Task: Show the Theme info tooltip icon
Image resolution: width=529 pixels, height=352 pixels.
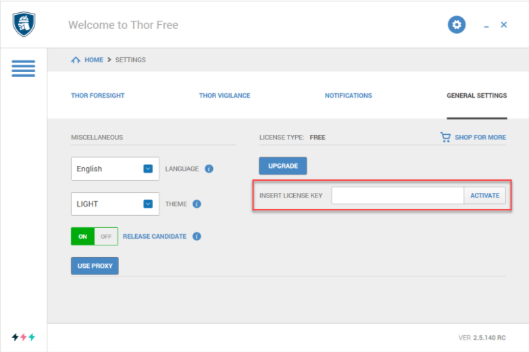Action: point(197,204)
